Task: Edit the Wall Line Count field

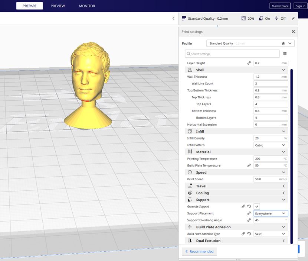Action: point(271,83)
